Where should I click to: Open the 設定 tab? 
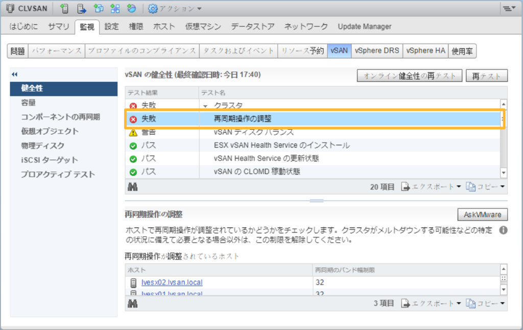[111, 27]
